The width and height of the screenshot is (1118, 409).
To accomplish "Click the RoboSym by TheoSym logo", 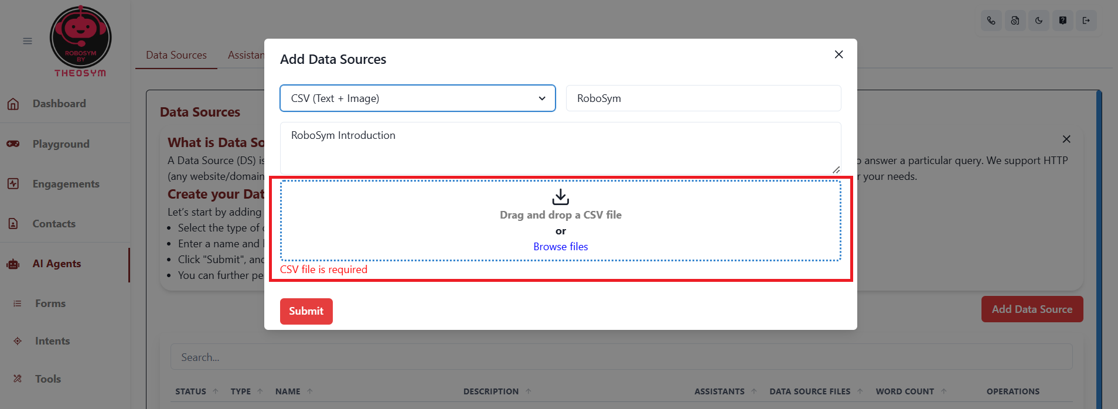I will (80, 41).
